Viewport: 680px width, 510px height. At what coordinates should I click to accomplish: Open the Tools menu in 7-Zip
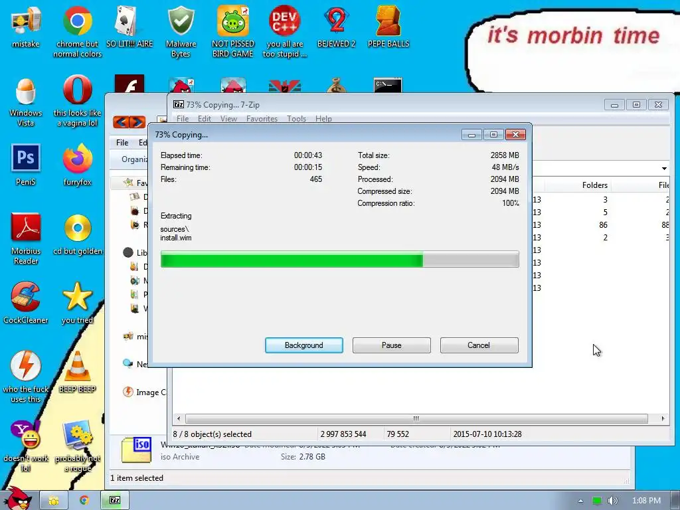(x=296, y=118)
